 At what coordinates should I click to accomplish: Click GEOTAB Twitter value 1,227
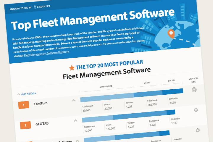coord(131,127)
